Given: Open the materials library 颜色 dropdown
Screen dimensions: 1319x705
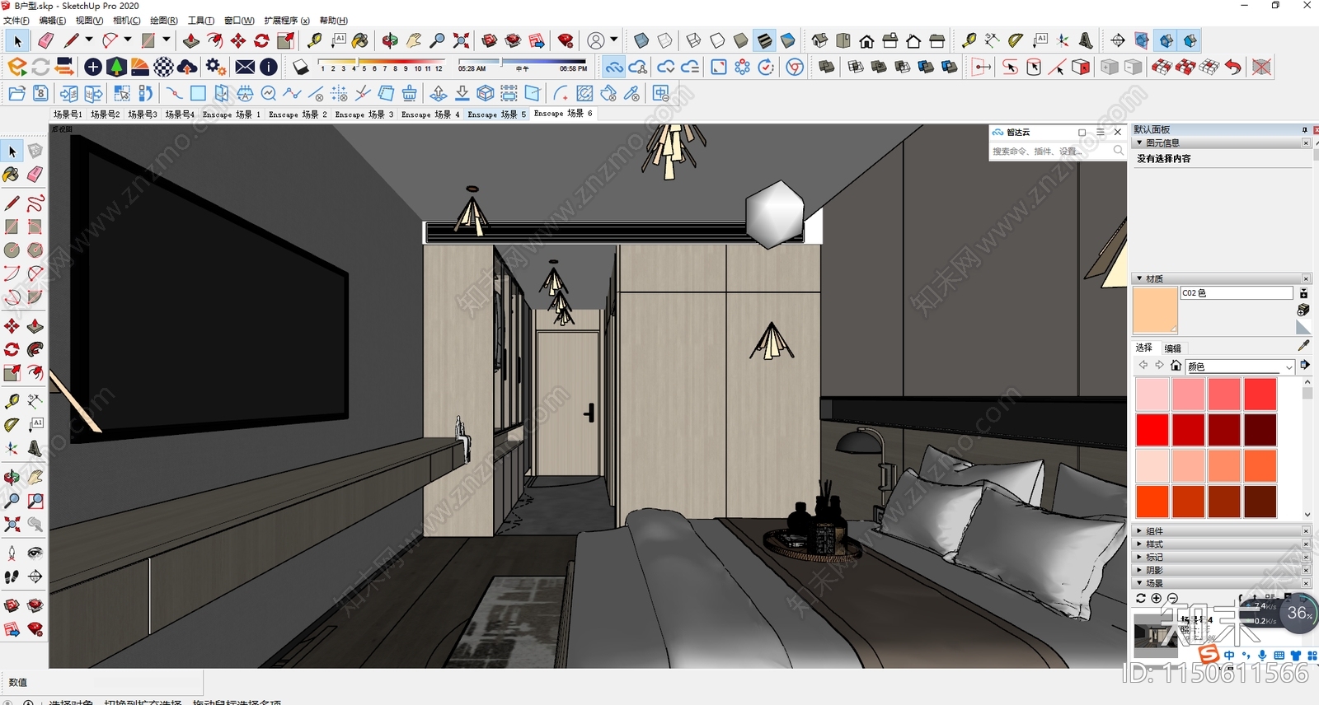Looking at the screenshot, I should 1241,367.
